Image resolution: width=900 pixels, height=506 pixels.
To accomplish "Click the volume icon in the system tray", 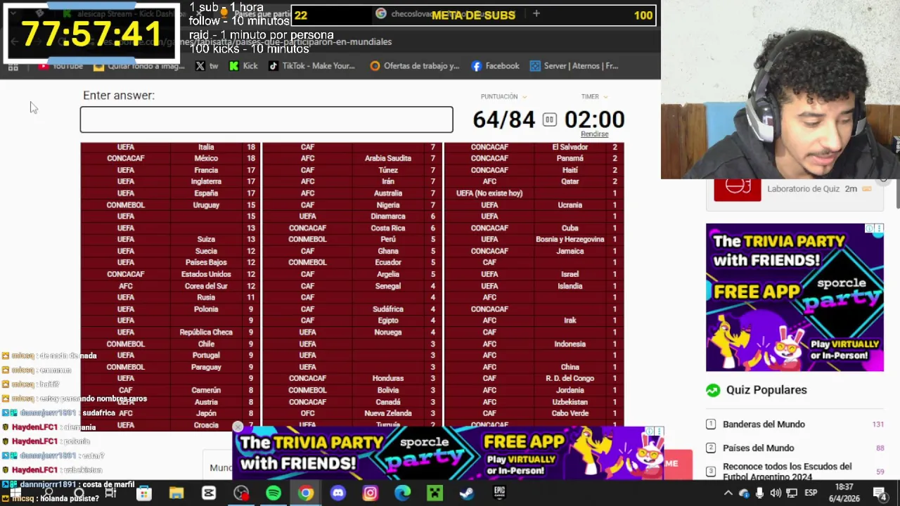I will pos(775,493).
